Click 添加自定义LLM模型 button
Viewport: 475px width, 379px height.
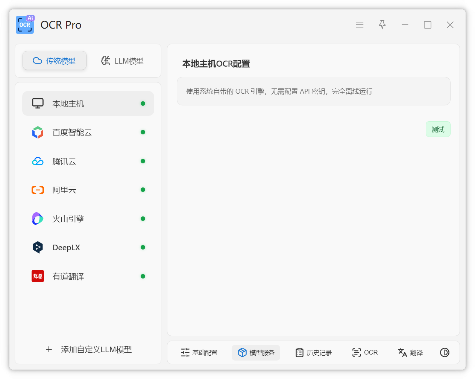88,350
